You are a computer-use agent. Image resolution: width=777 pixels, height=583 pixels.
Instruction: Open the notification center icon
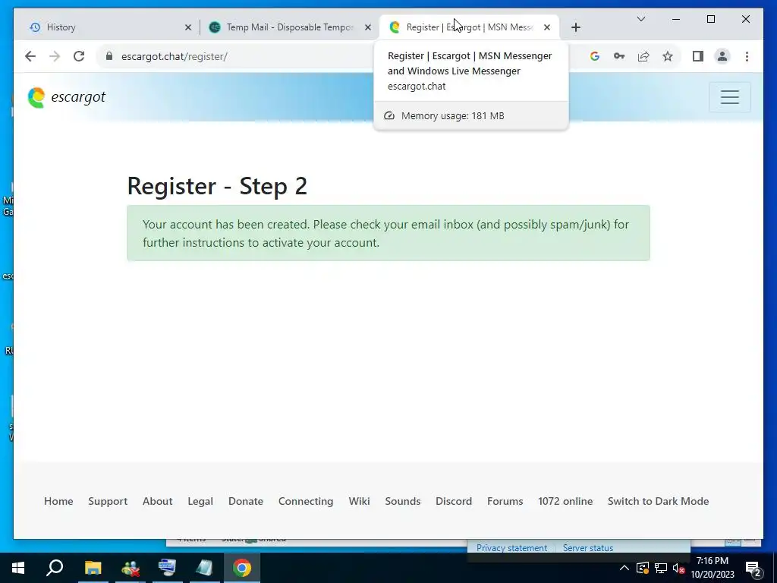click(x=753, y=569)
